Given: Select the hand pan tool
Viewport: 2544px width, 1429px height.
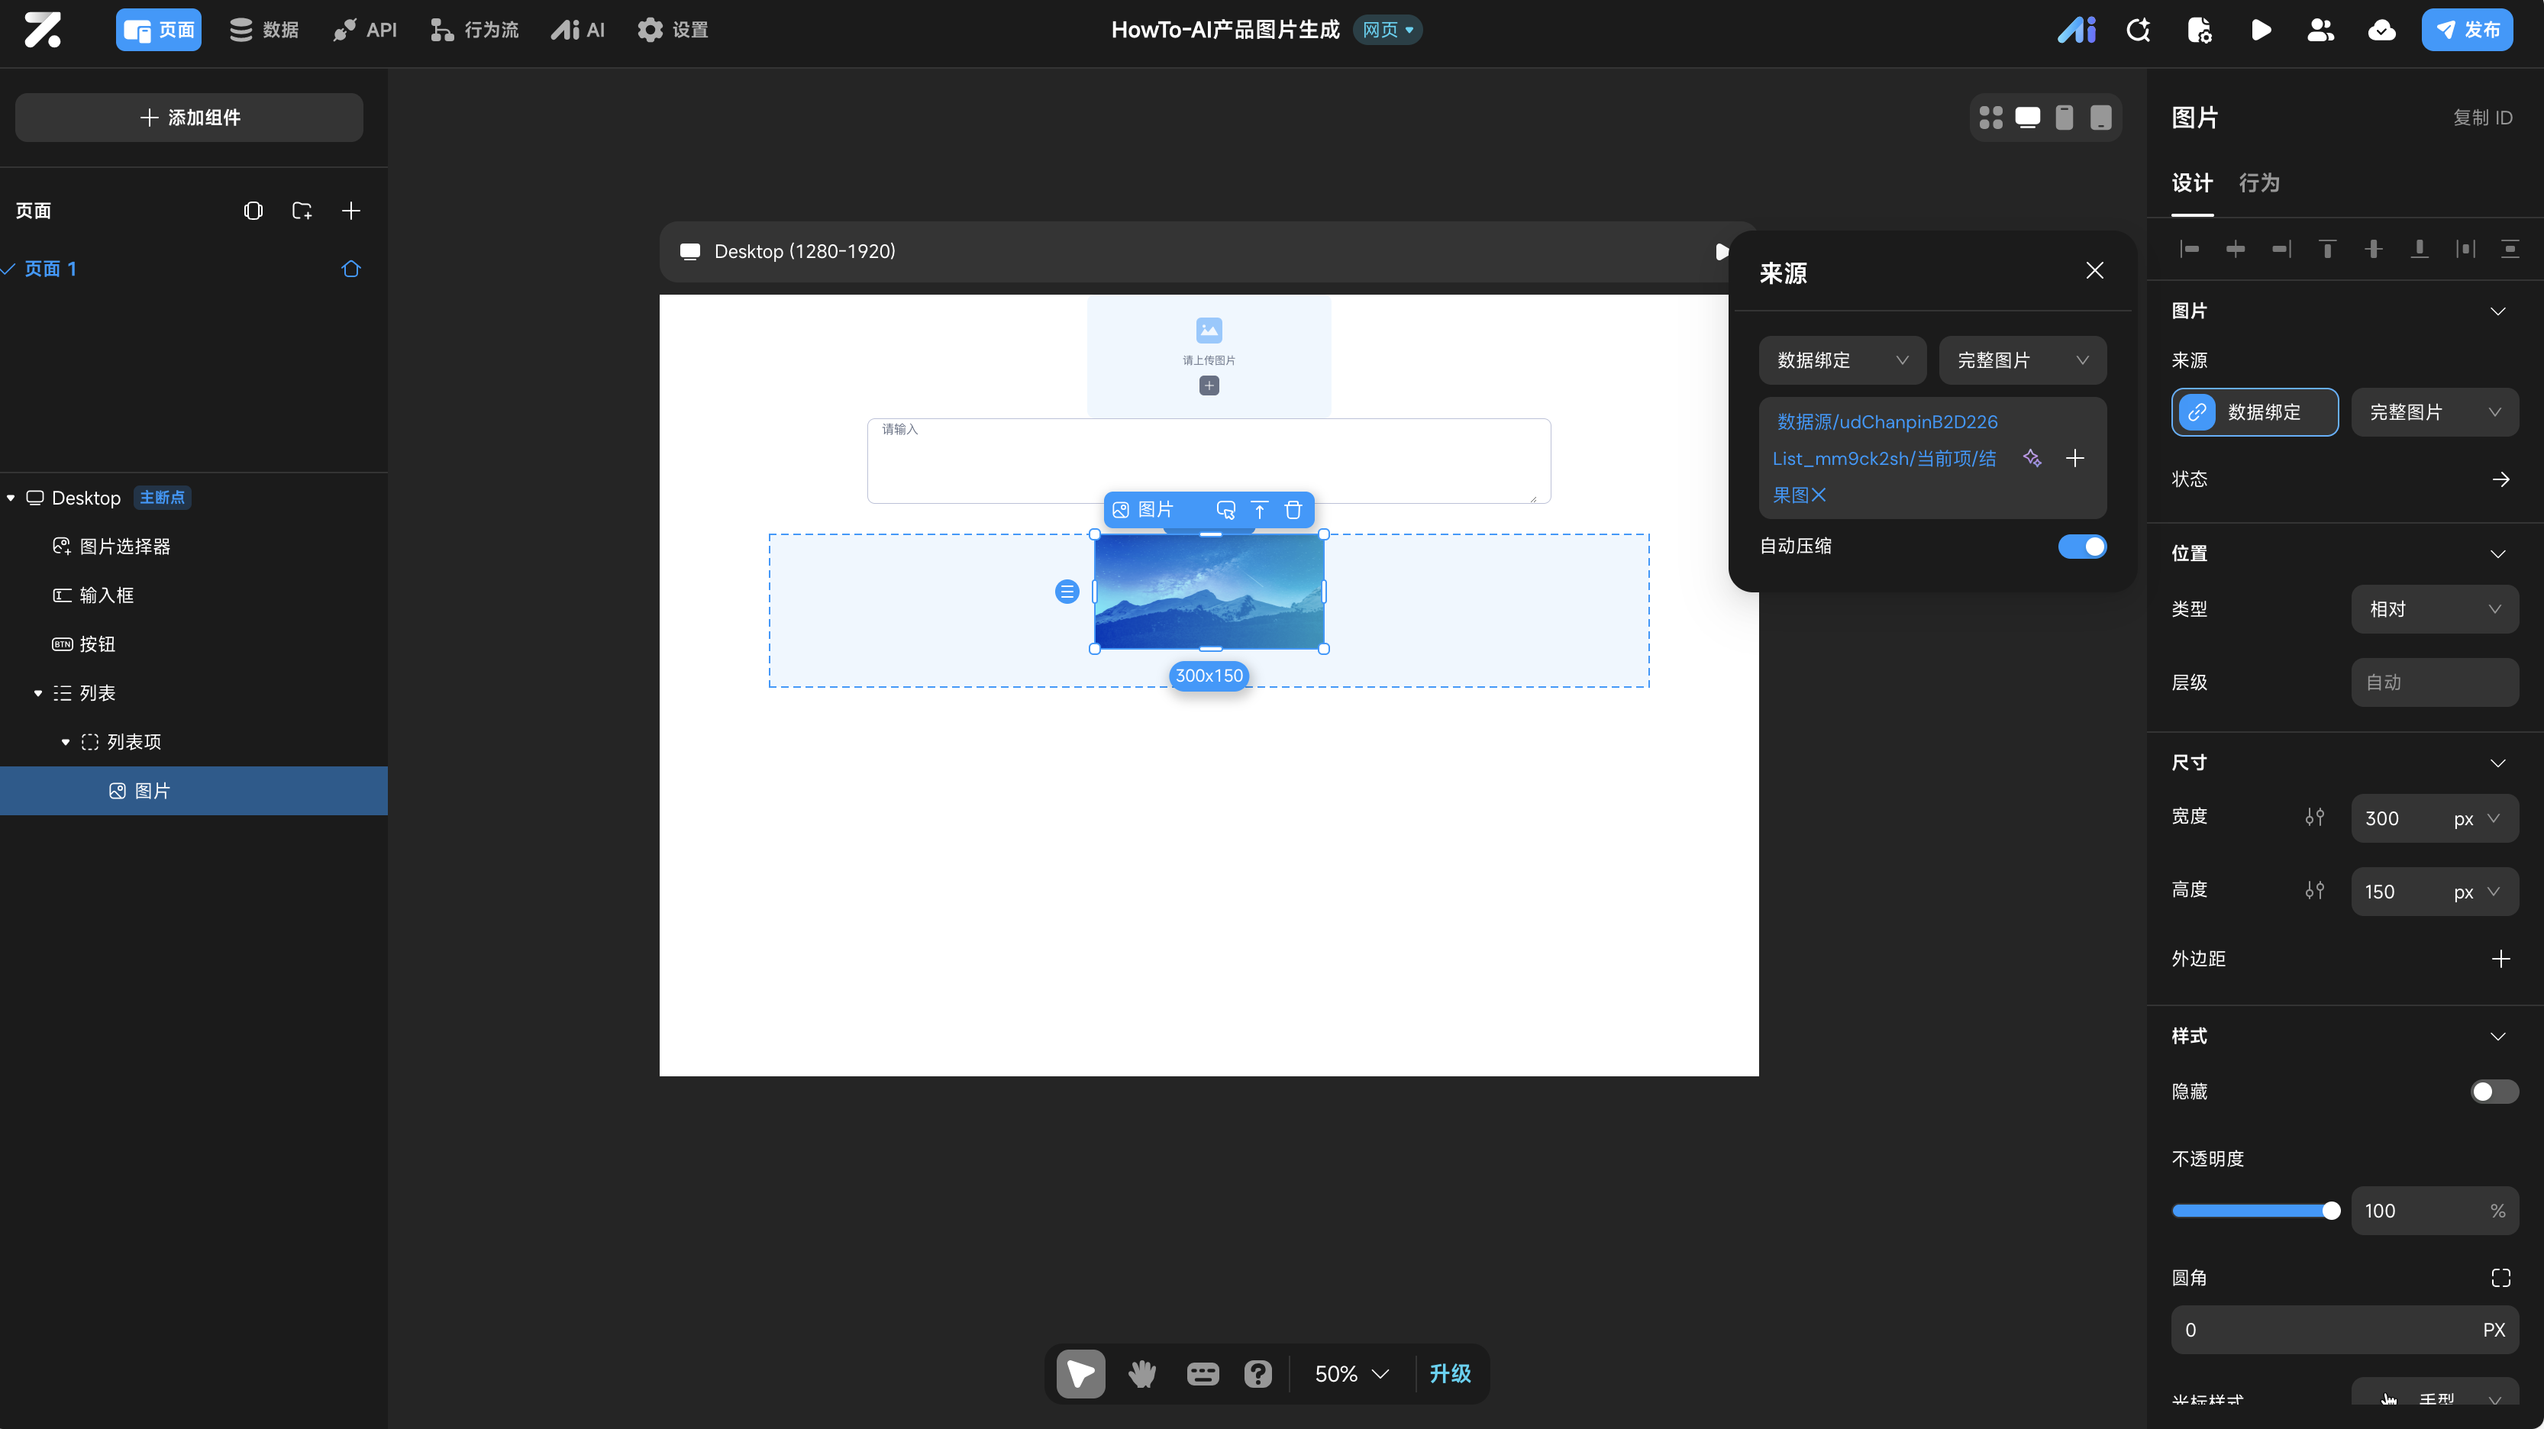Looking at the screenshot, I should coord(1141,1373).
